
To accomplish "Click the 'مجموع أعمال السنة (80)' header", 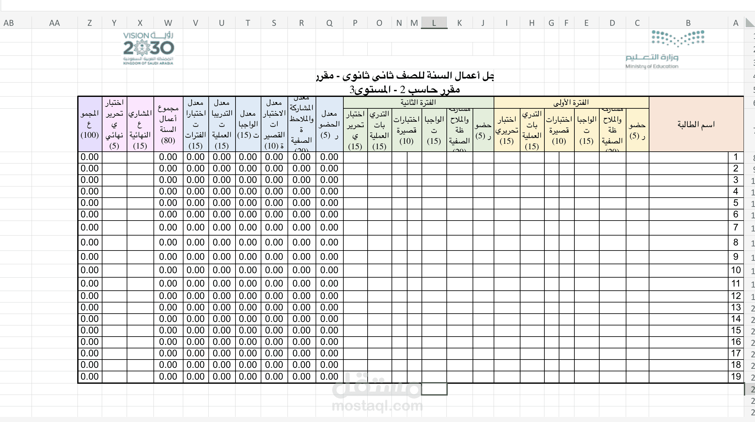I will pyautogui.click(x=168, y=124).
